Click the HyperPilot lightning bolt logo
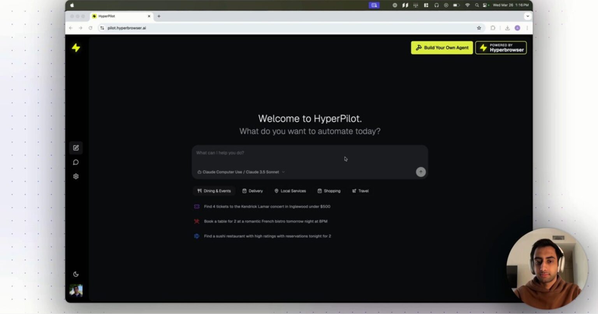Screen dimensions: 598x314 pos(76,47)
